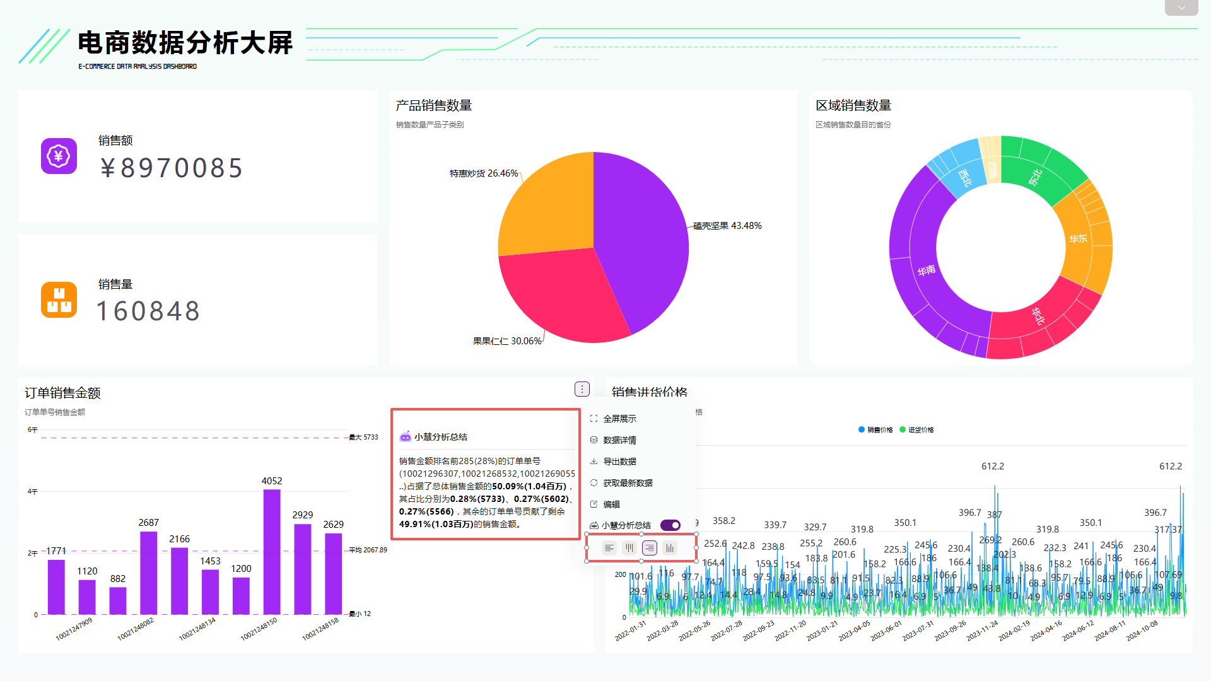Click 获取最新数据 to refresh data
The image size is (1211, 681).
pyautogui.click(x=628, y=482)
